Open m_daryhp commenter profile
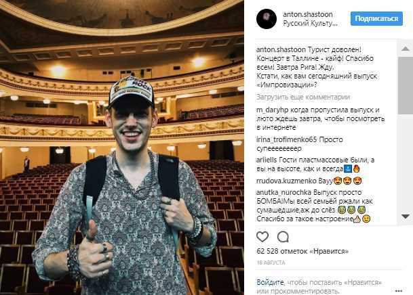 273,110
